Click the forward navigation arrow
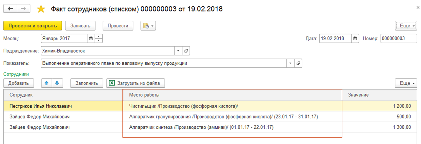This screenshot has height=144, width=421. click(x=23, y=9)
